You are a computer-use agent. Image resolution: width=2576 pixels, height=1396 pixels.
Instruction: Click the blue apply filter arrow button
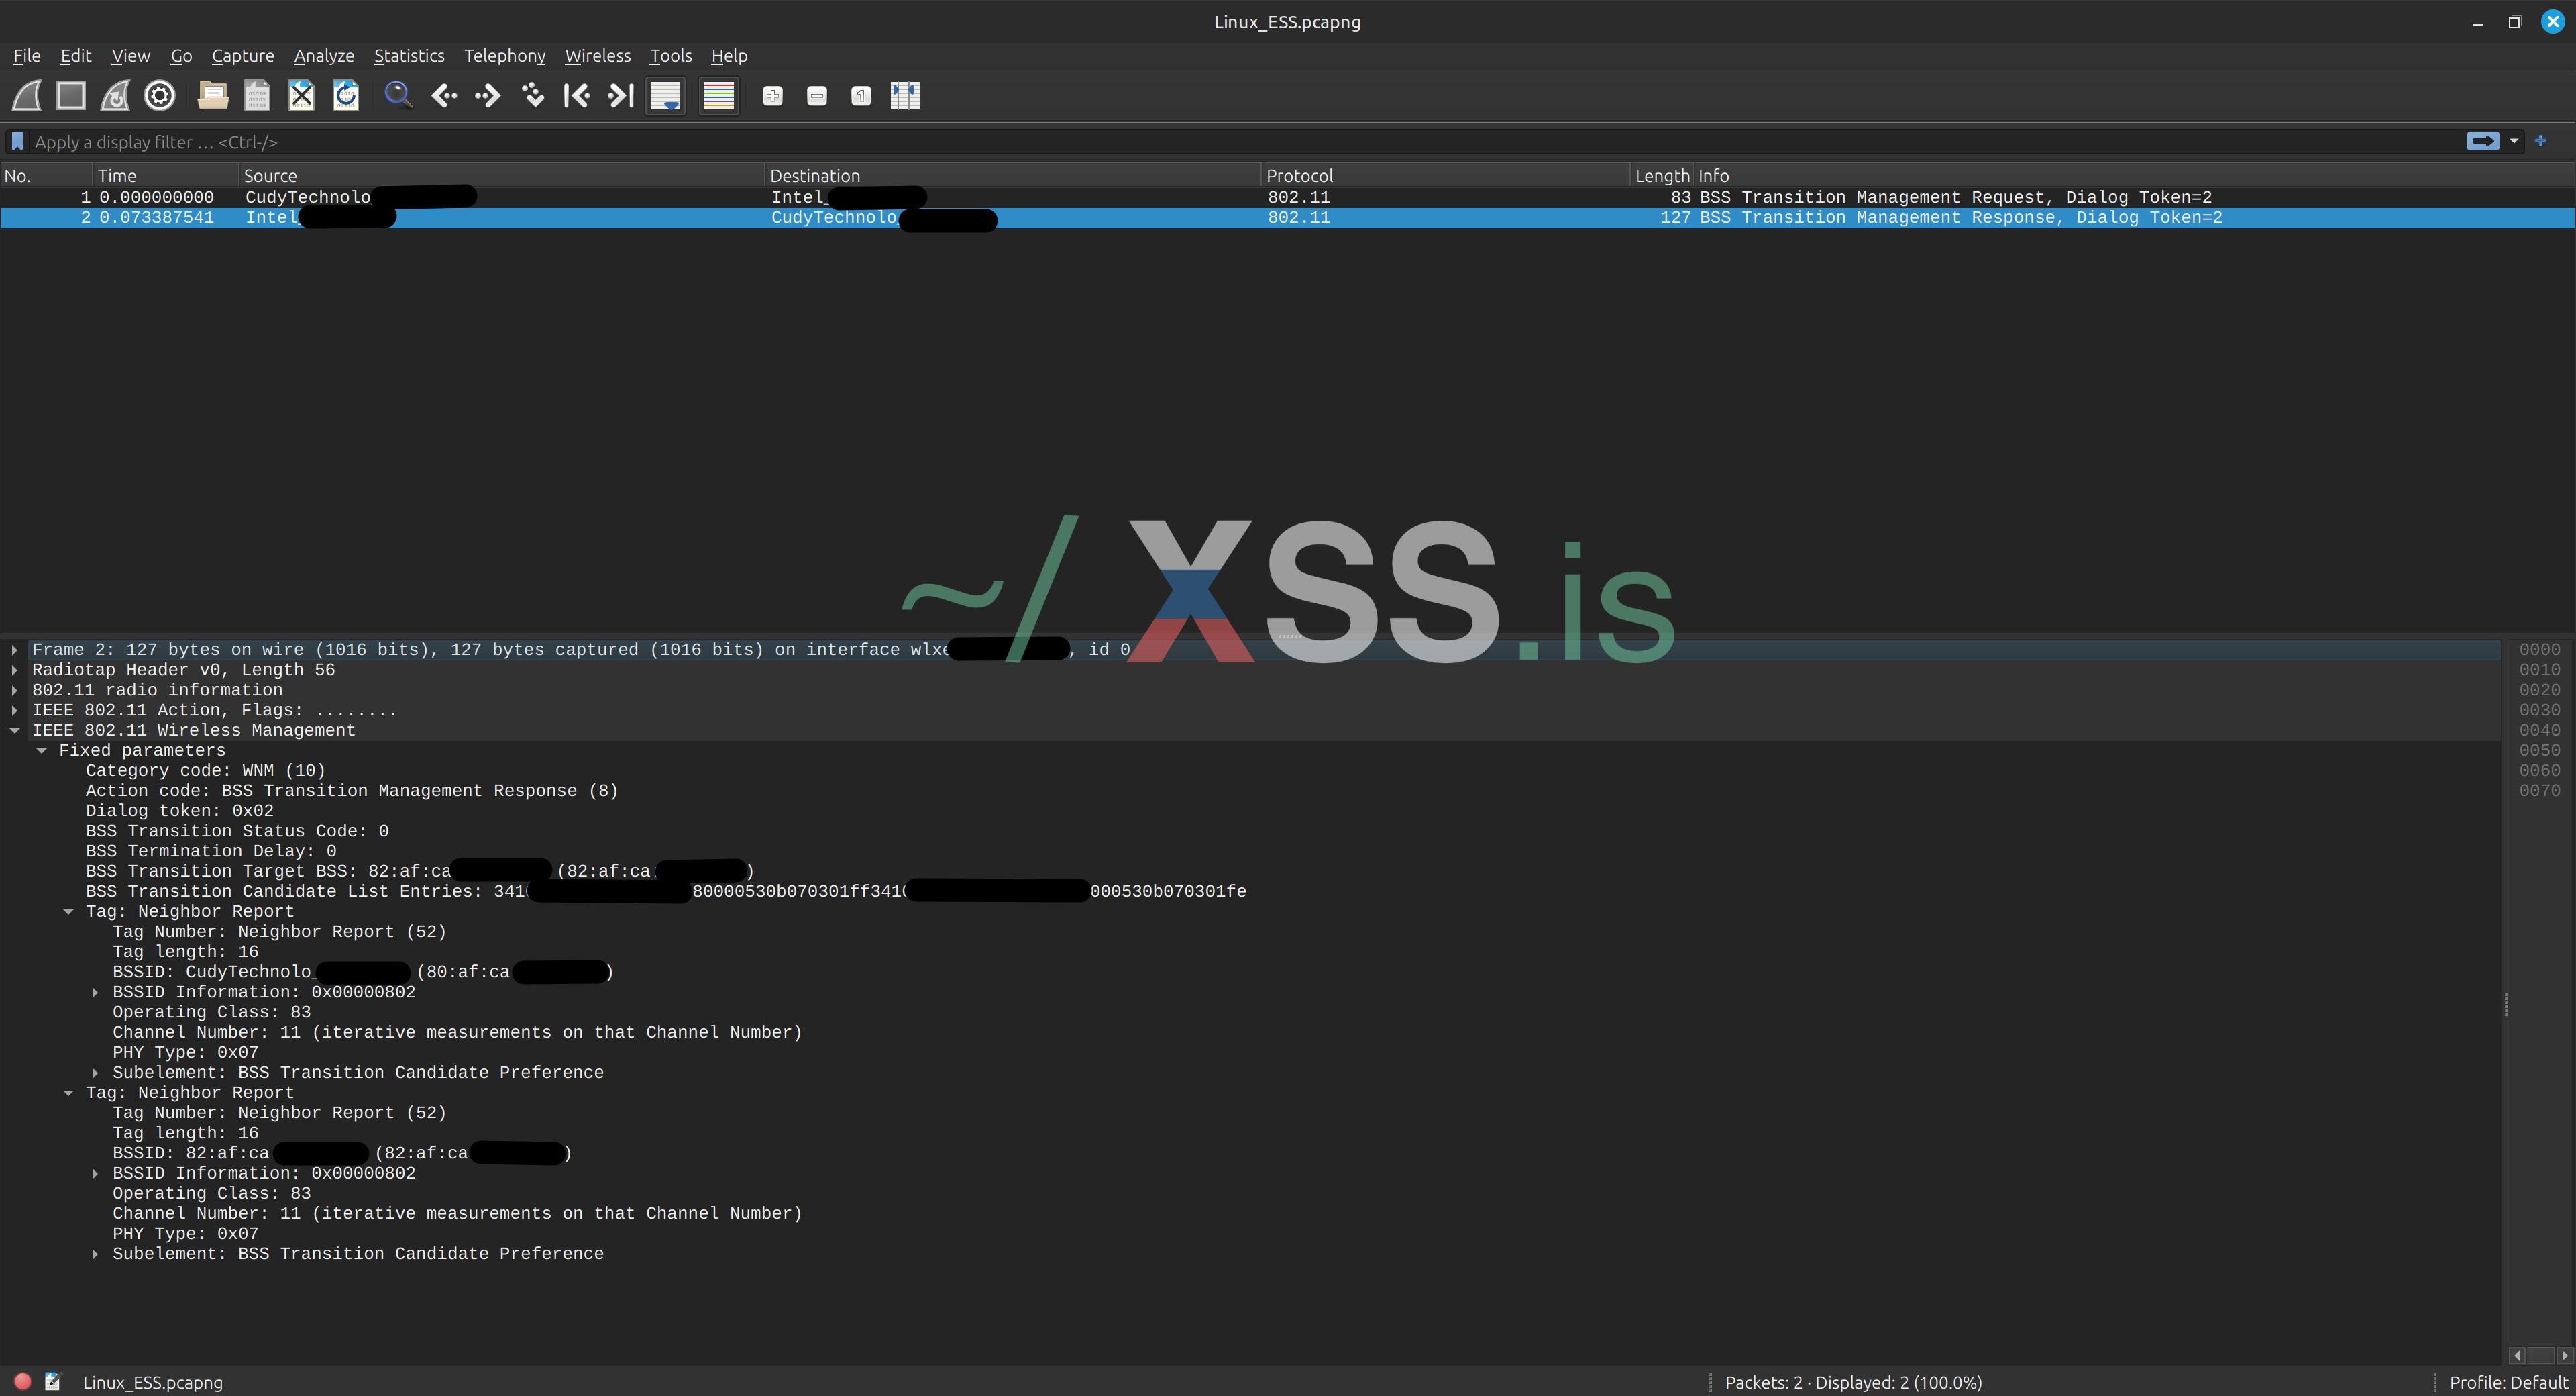pos(2482,141)
